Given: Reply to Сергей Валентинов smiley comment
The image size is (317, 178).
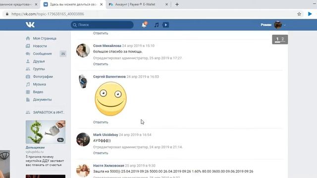Looking at the screenshot, I should click(x=101, y=122).
